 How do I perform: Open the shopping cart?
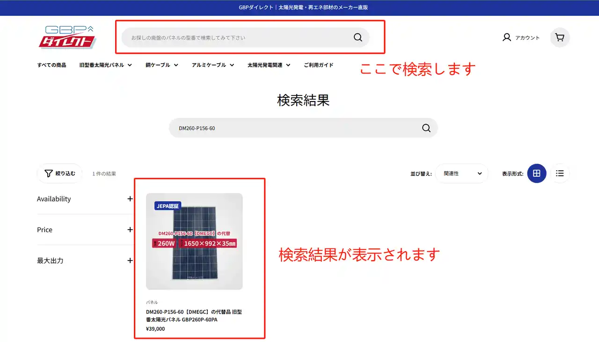[560, 37]
